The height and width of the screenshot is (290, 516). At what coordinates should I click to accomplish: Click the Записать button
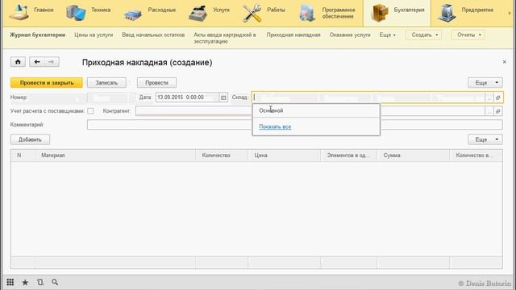[106, 83]
